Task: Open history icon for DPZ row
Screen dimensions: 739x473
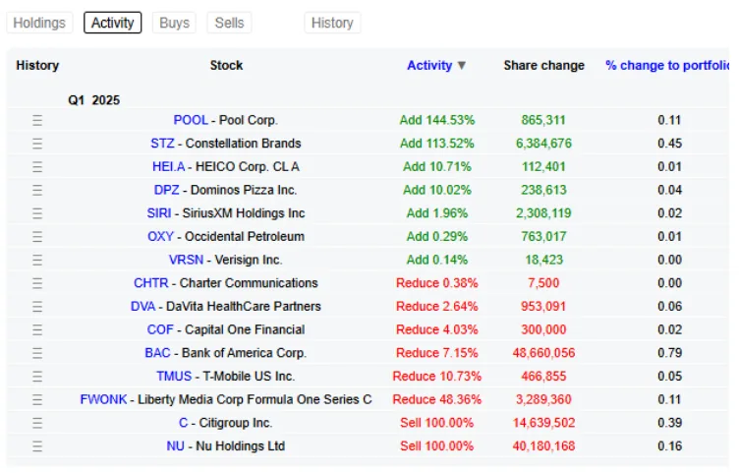Action: click(37, 190)
